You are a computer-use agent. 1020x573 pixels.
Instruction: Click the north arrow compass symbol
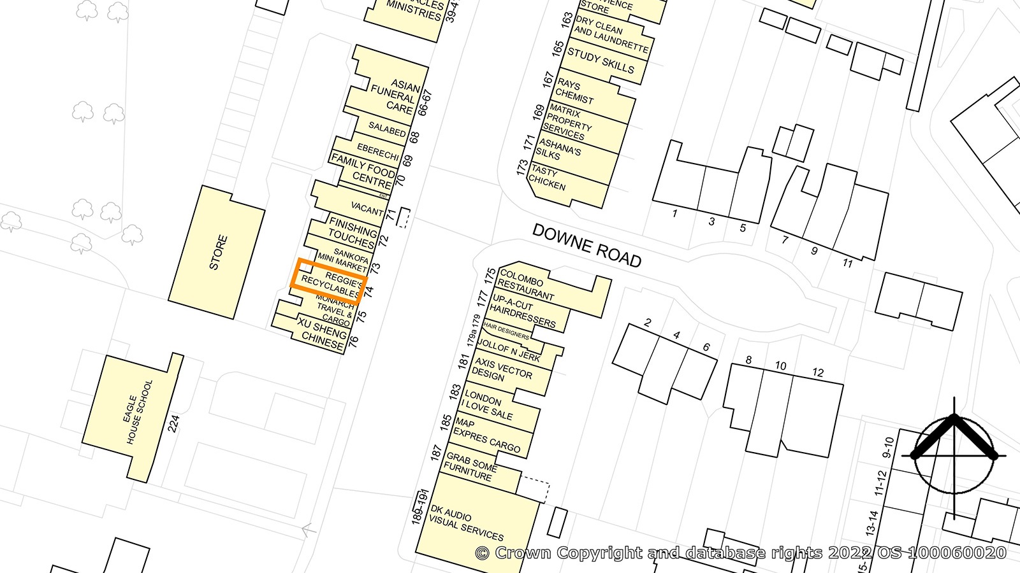click(x=954, y=455)
